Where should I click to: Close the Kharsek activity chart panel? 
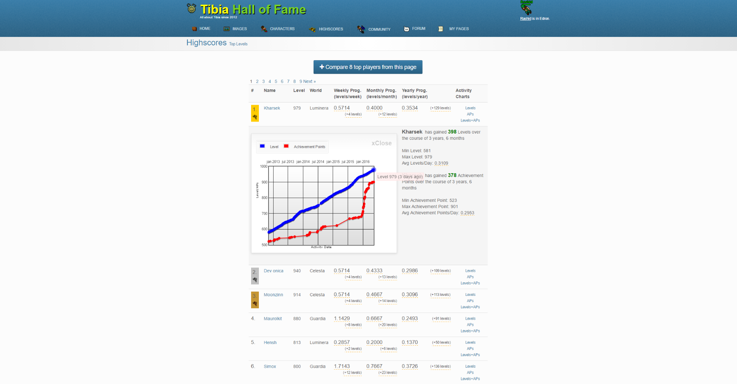pos(381,143)
